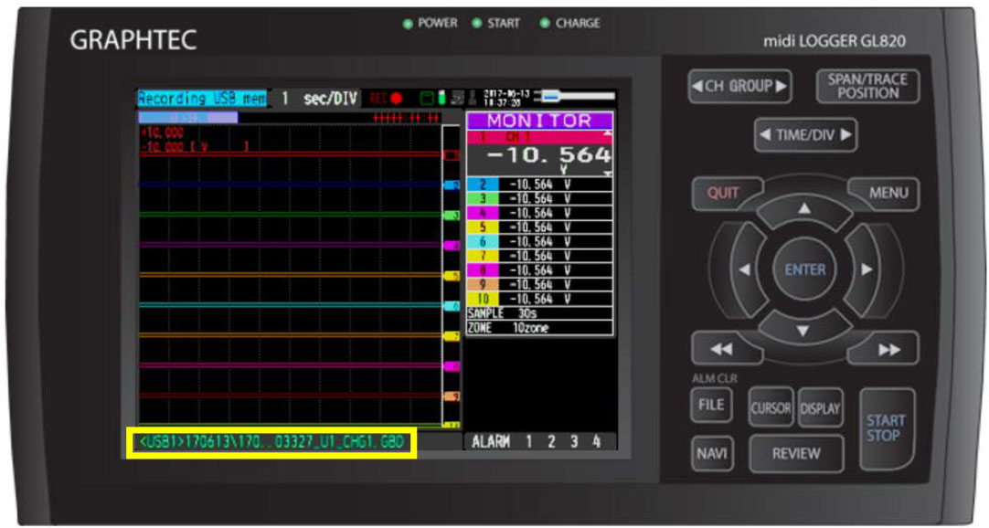989x528 pixels.
Task: Click the date and time display
Action: tap(505, 98)
